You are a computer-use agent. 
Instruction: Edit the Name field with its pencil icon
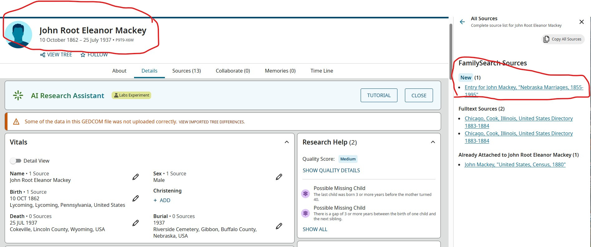(x=136, y=177)
